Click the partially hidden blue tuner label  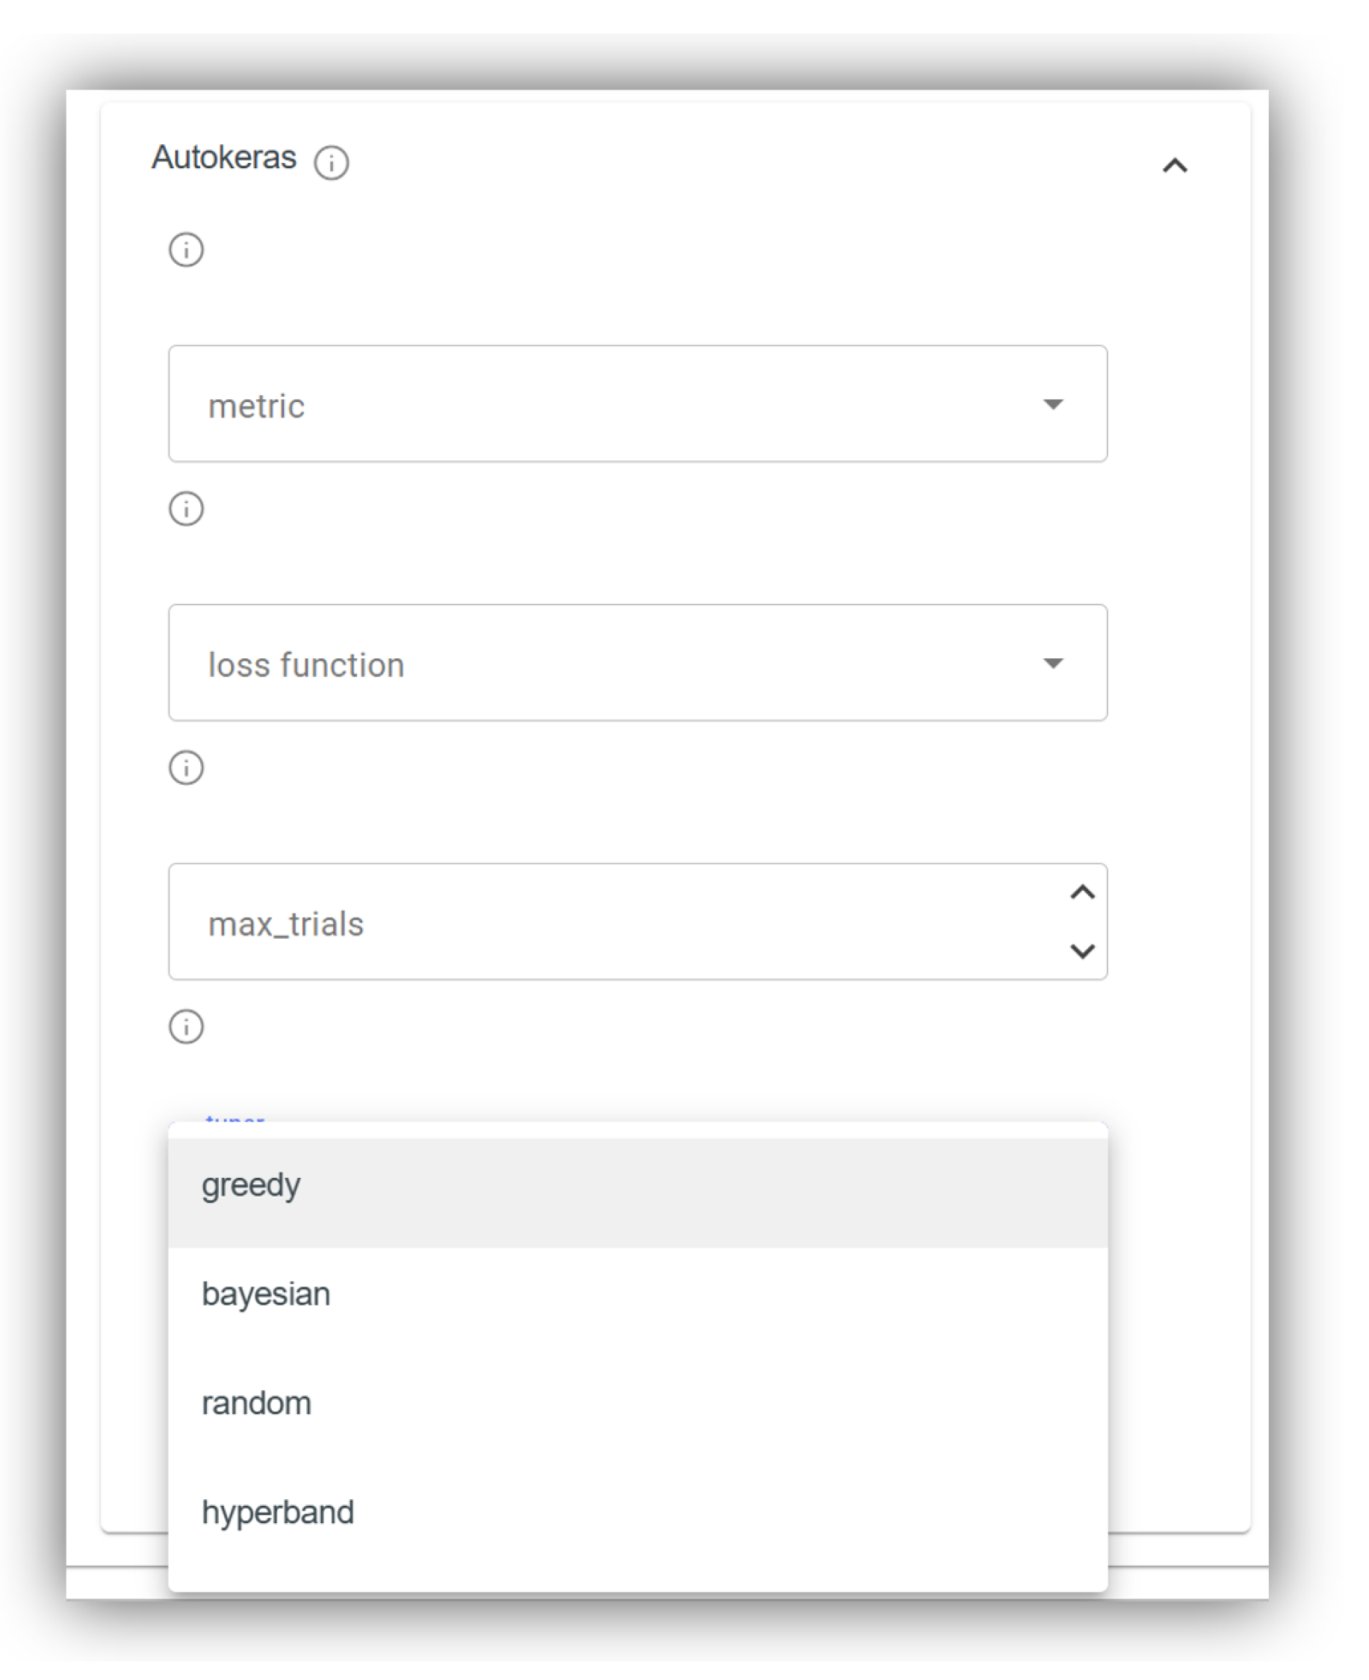coord(235,1118)
